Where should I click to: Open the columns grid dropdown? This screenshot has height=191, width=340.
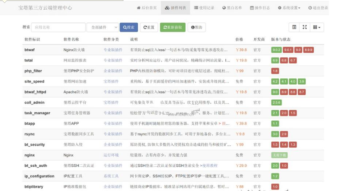click(317, 27)
